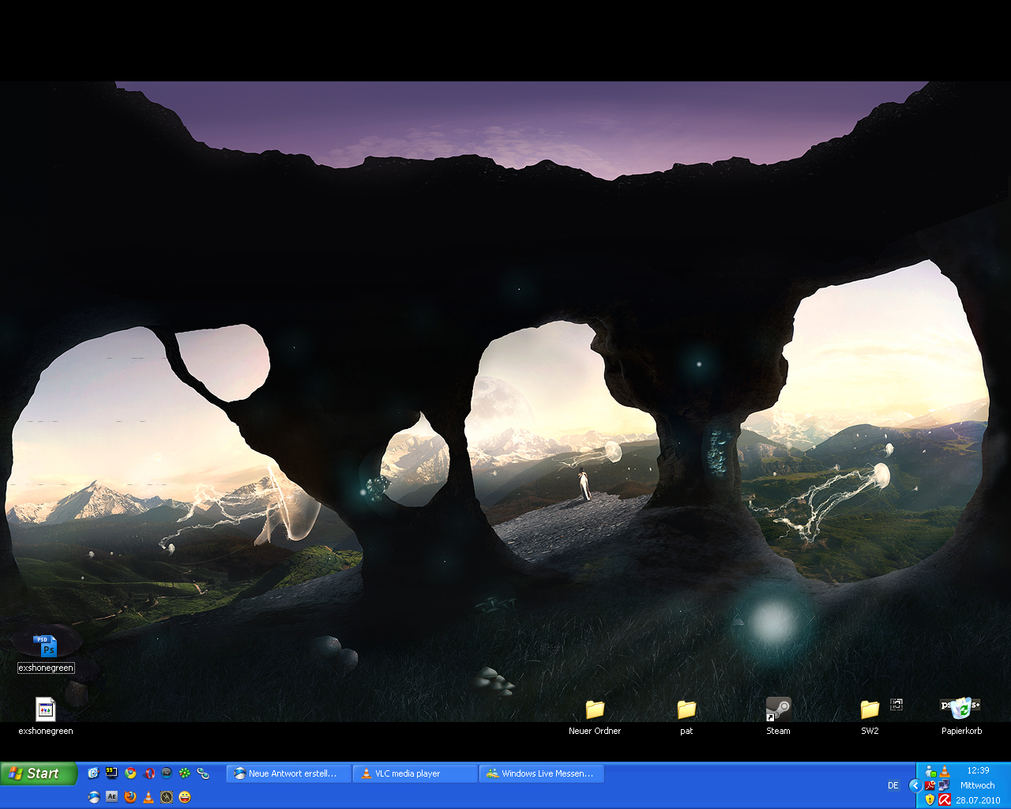Open the Steam desktop shortcut

tap(778, 709)
